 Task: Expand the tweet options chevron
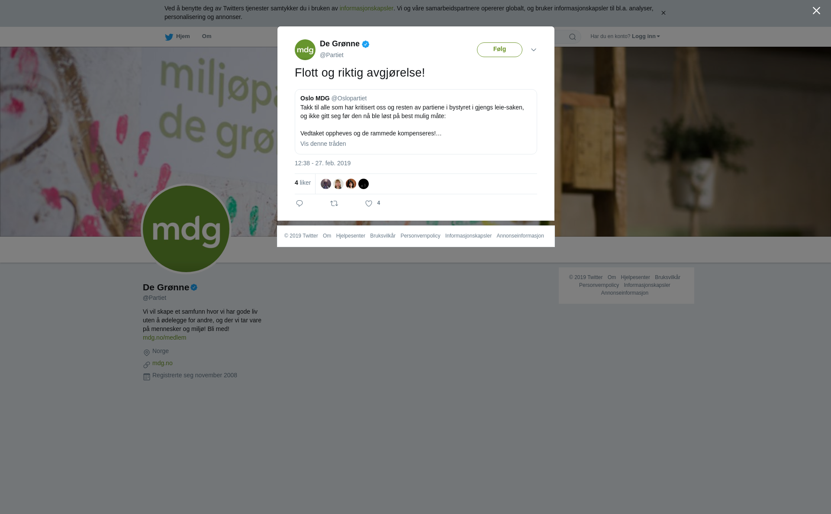coord(534,50)
